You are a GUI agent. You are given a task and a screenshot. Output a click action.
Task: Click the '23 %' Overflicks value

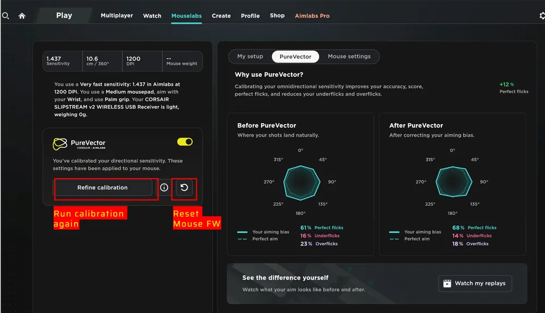click(x=306, y=244)
